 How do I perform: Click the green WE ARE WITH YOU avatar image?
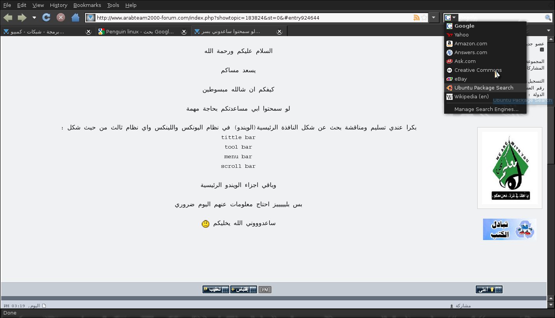coord(510,168)
